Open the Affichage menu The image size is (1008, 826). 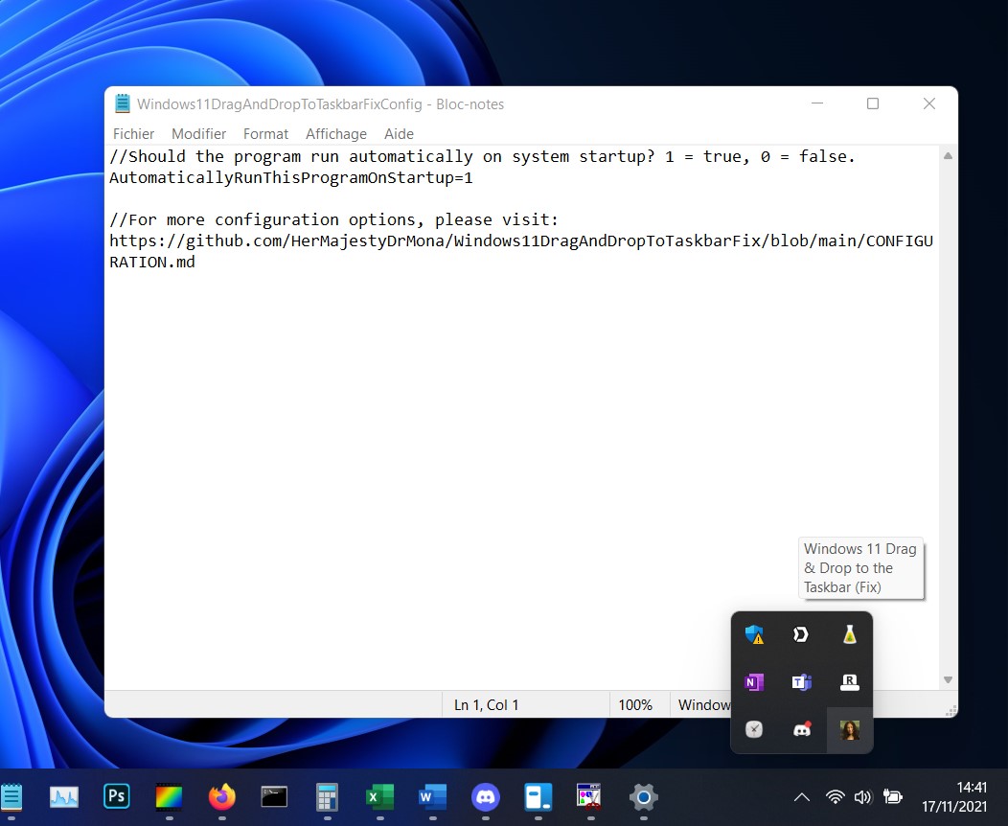click(x=336, y=134)
